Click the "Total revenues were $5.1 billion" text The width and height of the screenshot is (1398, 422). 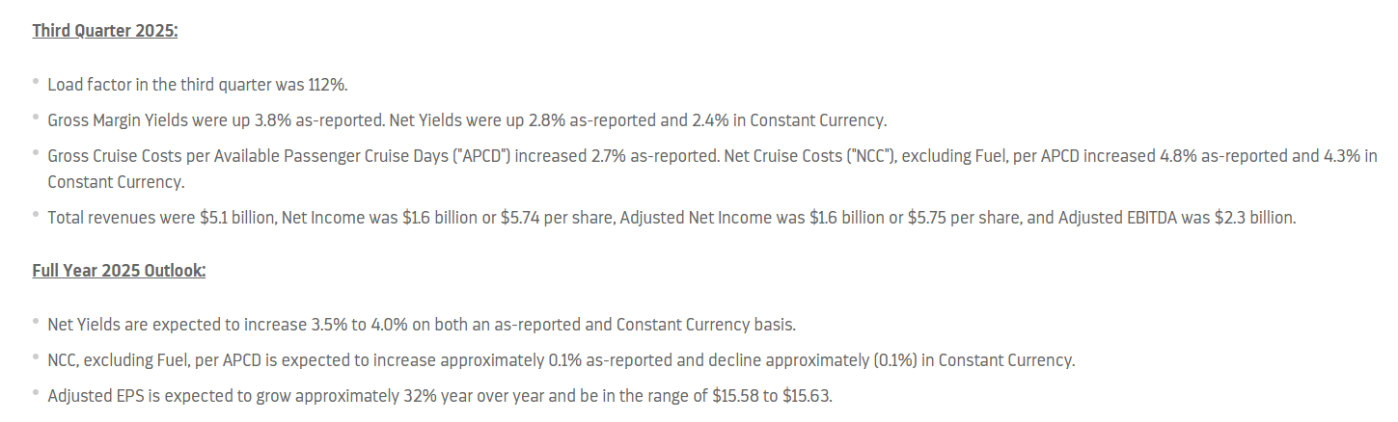(162, 218)
